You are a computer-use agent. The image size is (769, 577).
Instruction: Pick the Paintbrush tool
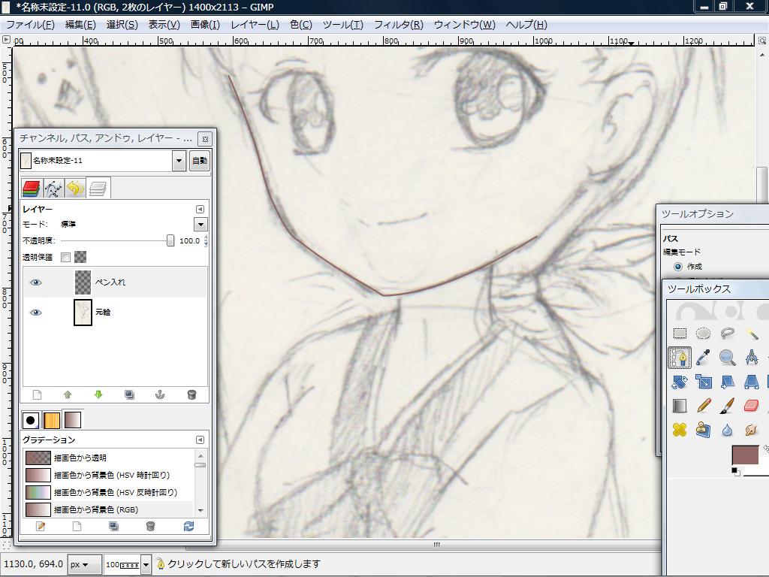[x=727, y=406]
